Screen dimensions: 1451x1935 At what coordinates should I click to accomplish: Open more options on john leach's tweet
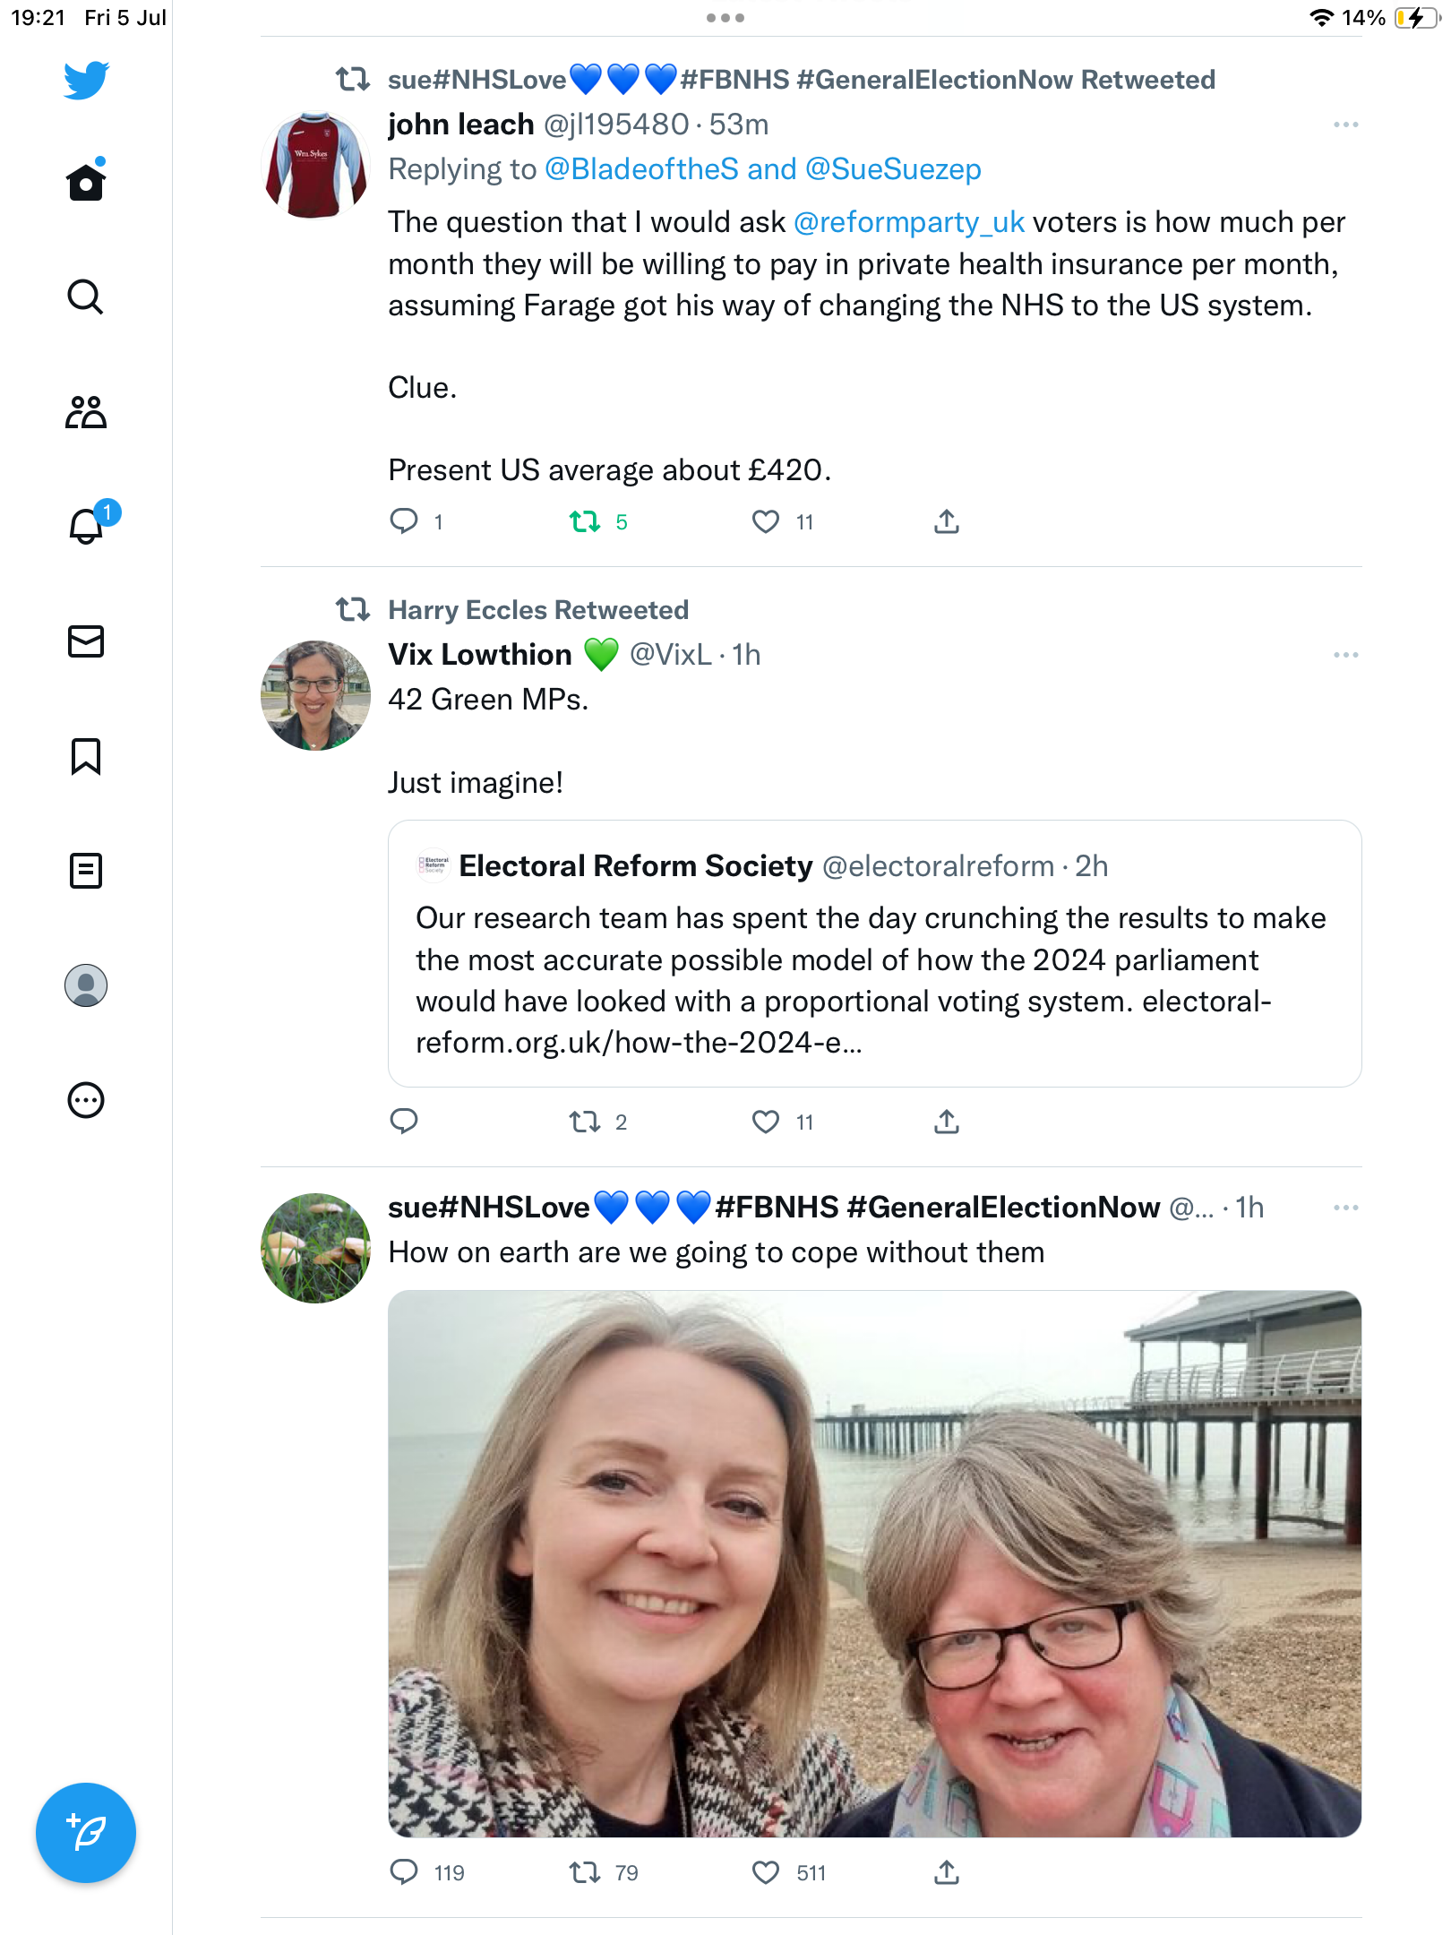1345,125
